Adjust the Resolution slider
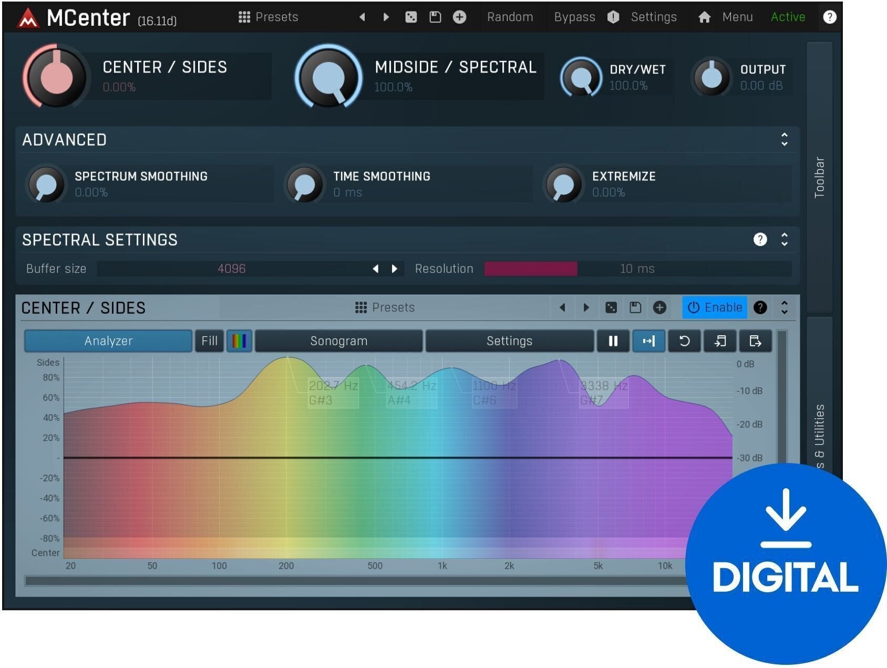Viewport: 887px width, 668px height. coord(637,269)
